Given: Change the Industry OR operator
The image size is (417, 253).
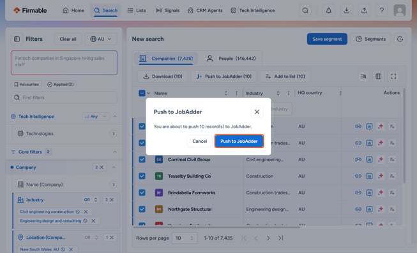Looking at the screenshot, I should click(90, 199).
